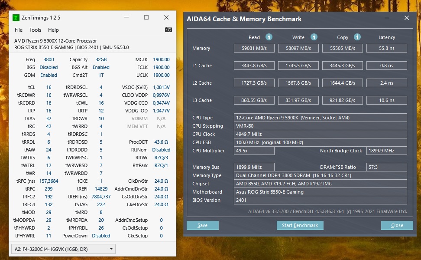Click the Motherboard Asus ROG Strix field
This screenshot has width=421, height=260.
pos(321,192)
